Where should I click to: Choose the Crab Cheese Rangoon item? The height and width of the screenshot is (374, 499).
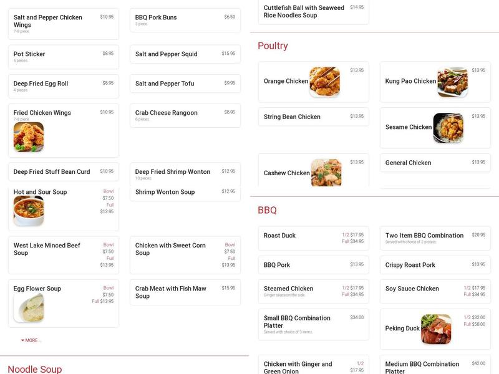click(x=184, y=115)
